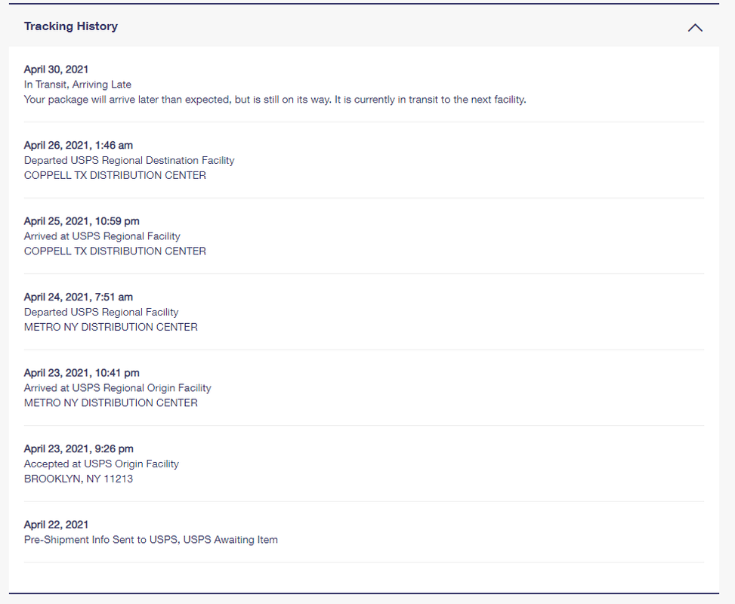Click Accepted at USPS Origin Facility
This screenshot has height=604, width=735.
(102, 464)
